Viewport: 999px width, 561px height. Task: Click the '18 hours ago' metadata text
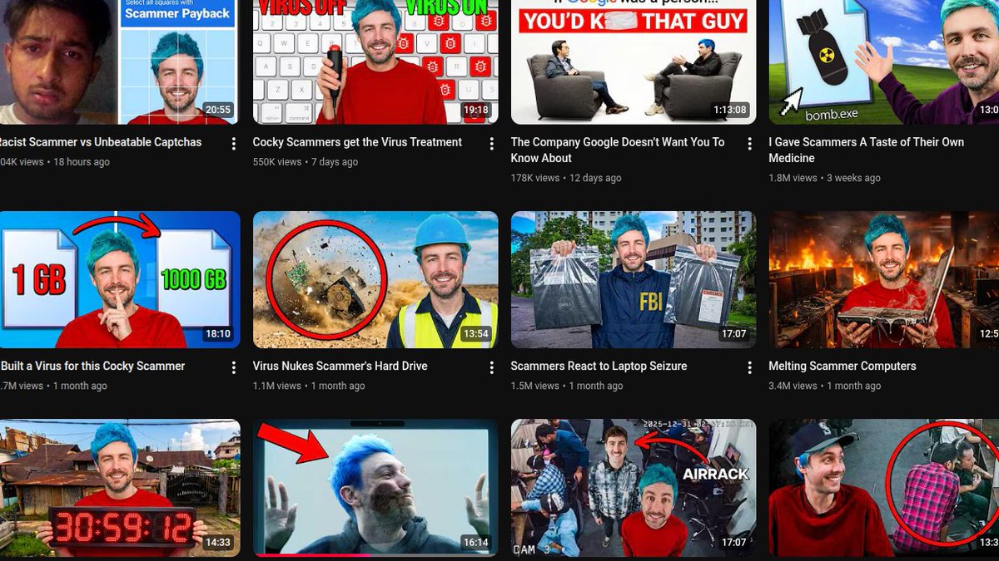pos(82,162)
